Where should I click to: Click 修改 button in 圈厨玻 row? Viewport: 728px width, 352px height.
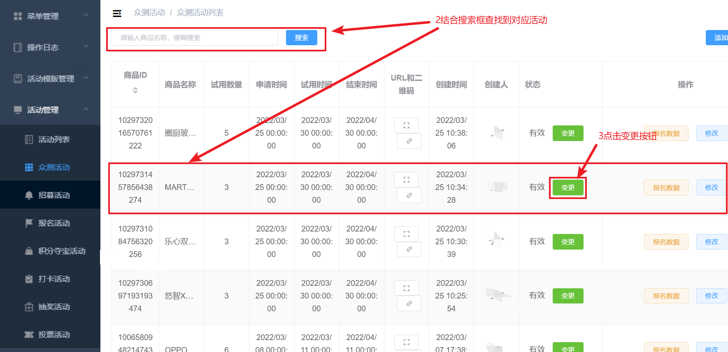712,133
